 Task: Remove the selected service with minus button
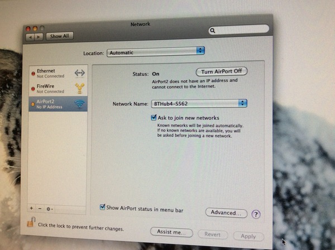point(40,208)
